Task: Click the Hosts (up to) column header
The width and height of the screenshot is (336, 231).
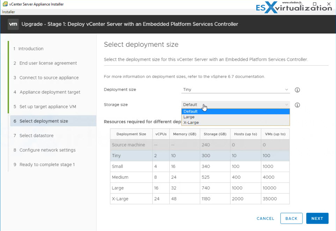Action: [246, 134]
